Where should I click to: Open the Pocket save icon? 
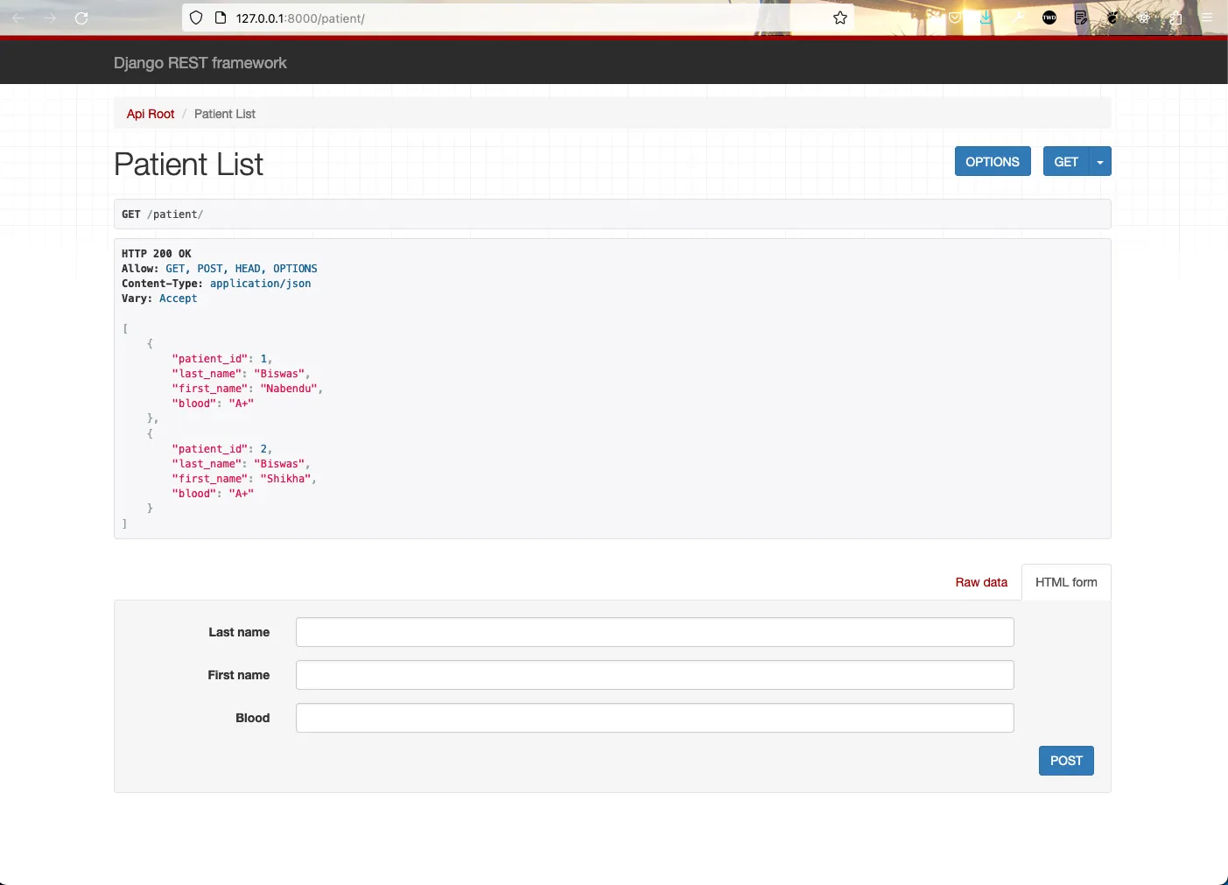pos(955,18)
